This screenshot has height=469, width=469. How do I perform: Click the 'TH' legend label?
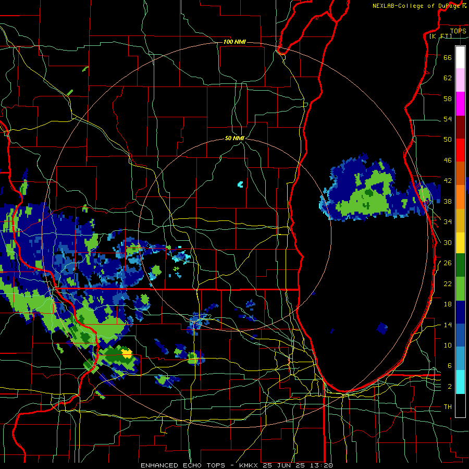click(x=448, y=407)
